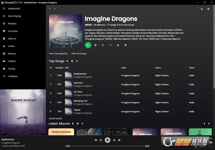215x150 pixels.
Task: Skip to next track
Action: [x=114, y=140]
